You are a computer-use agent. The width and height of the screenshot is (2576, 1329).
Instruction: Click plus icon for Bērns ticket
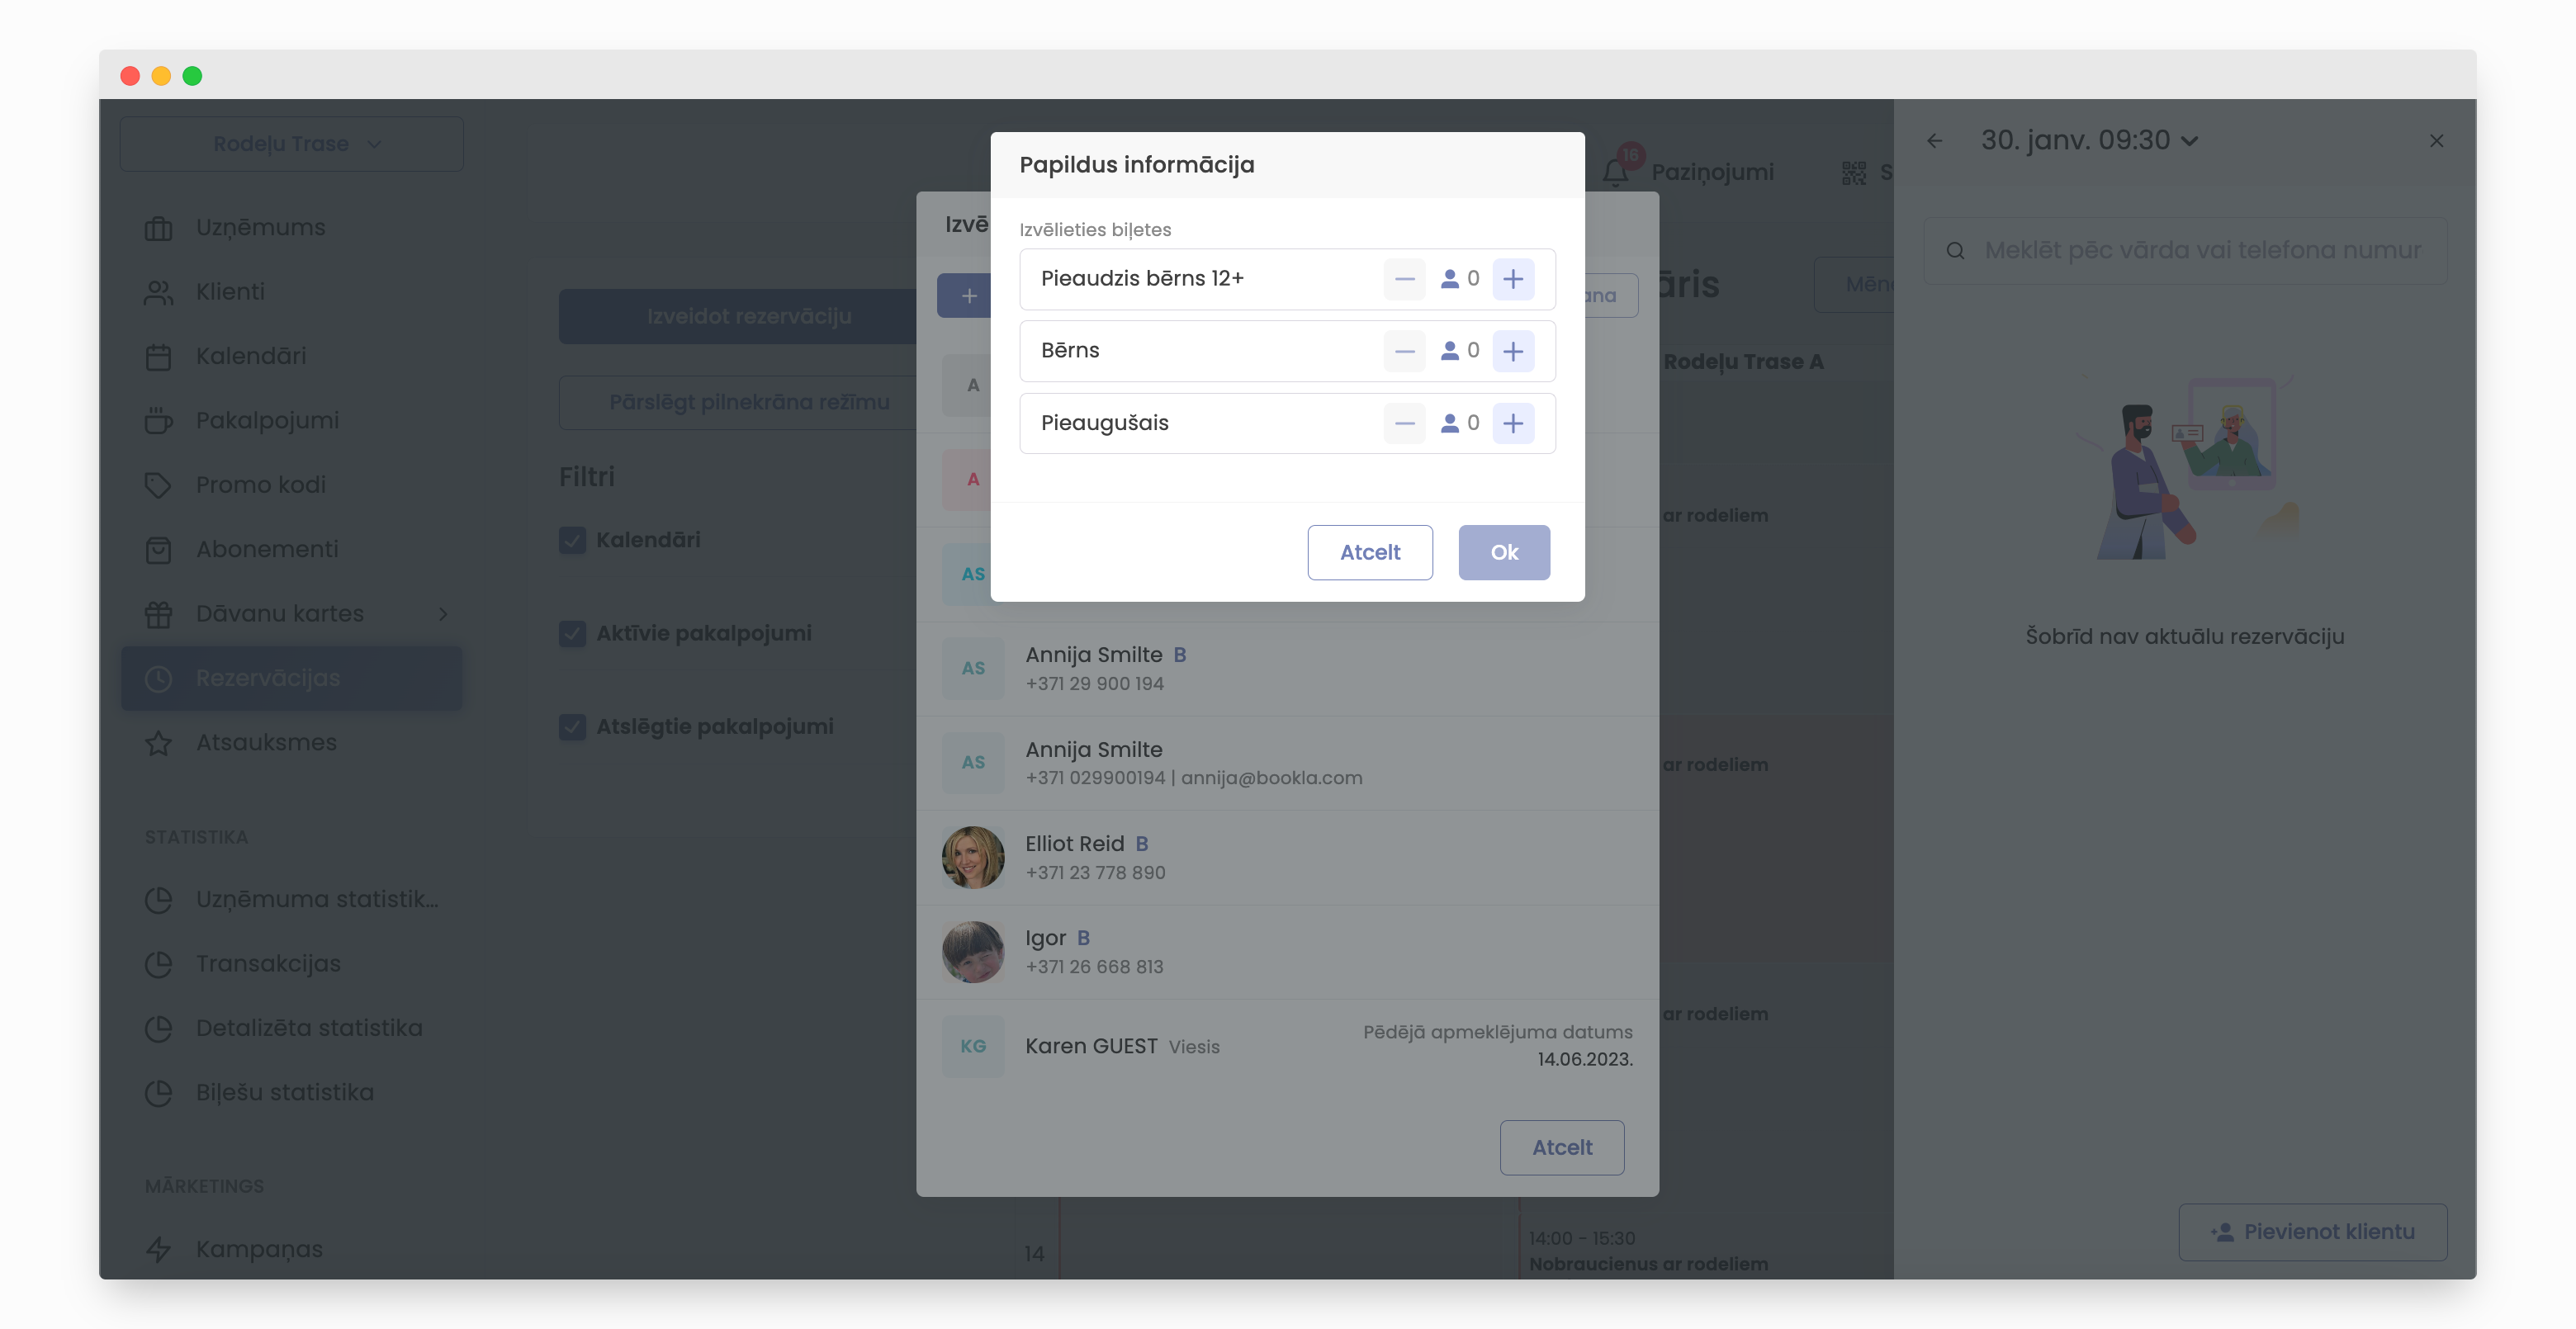[1513, 351]
